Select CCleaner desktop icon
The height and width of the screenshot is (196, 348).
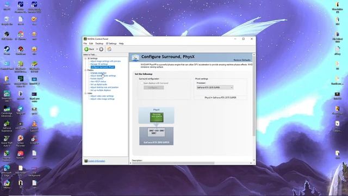(x=34, y=140)
